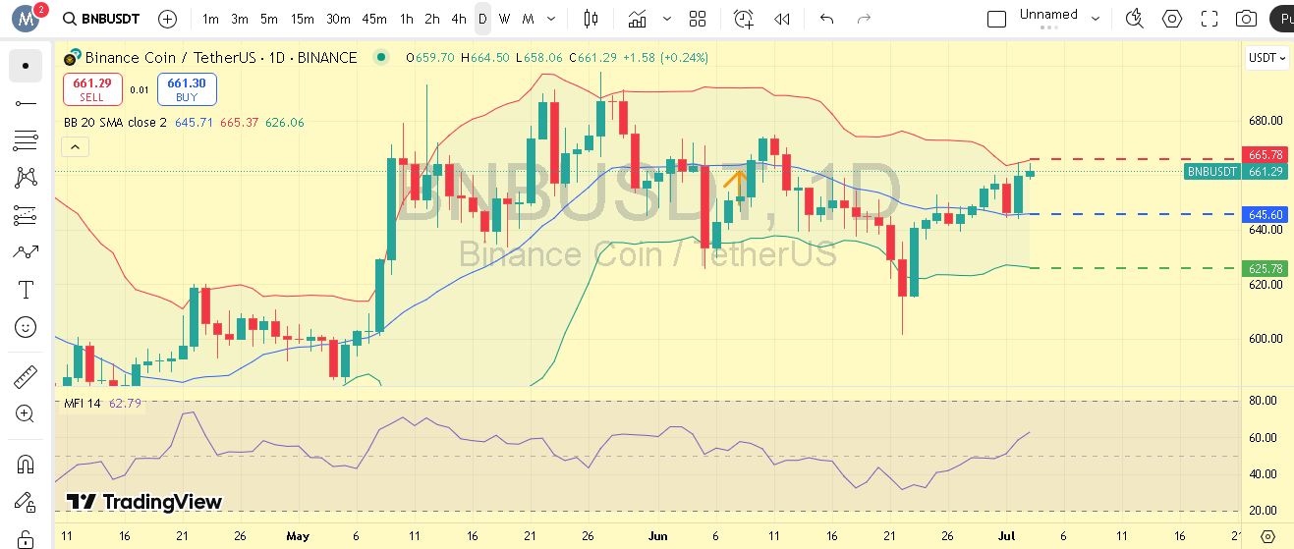Toggle lock all drawing tools

(x=26, y=538)
